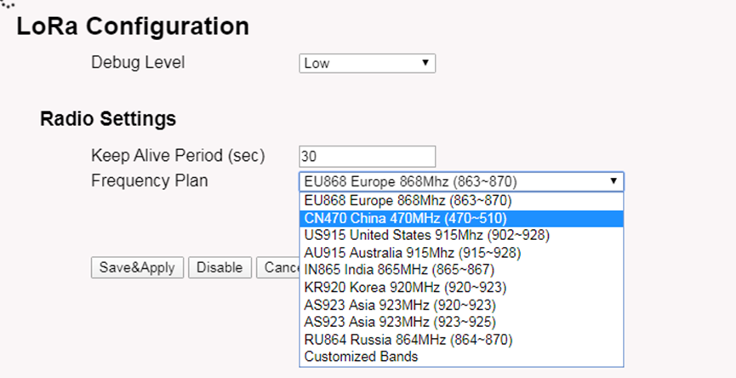736x378 pixels.
Task: Click the partially hidden Cancel button
Action: pyautogui.click(x=278, y=267)
